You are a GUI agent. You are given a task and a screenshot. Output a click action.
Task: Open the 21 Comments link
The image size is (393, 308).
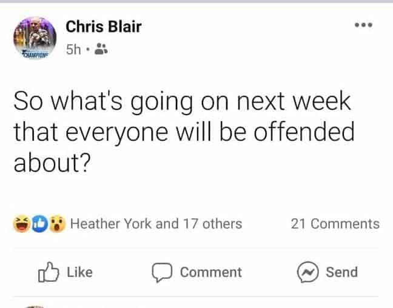335,224
